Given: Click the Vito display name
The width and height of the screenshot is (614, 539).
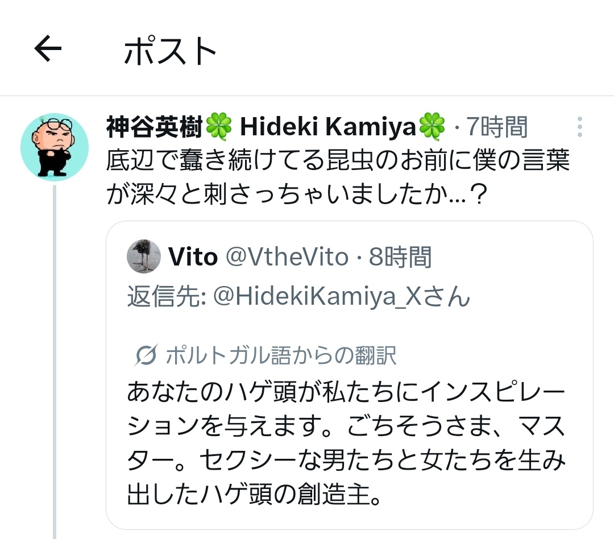Looking at the screenshot, I should [x=193, y=256].
